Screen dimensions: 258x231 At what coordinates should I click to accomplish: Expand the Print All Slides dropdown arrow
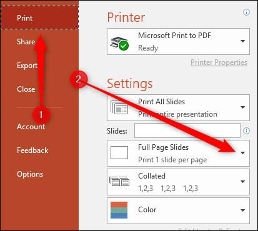[x=242, y=107]
